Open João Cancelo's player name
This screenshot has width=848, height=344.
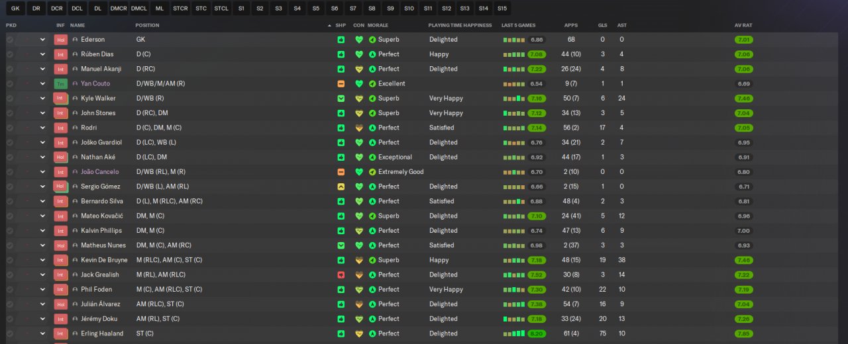coord(100,172)
